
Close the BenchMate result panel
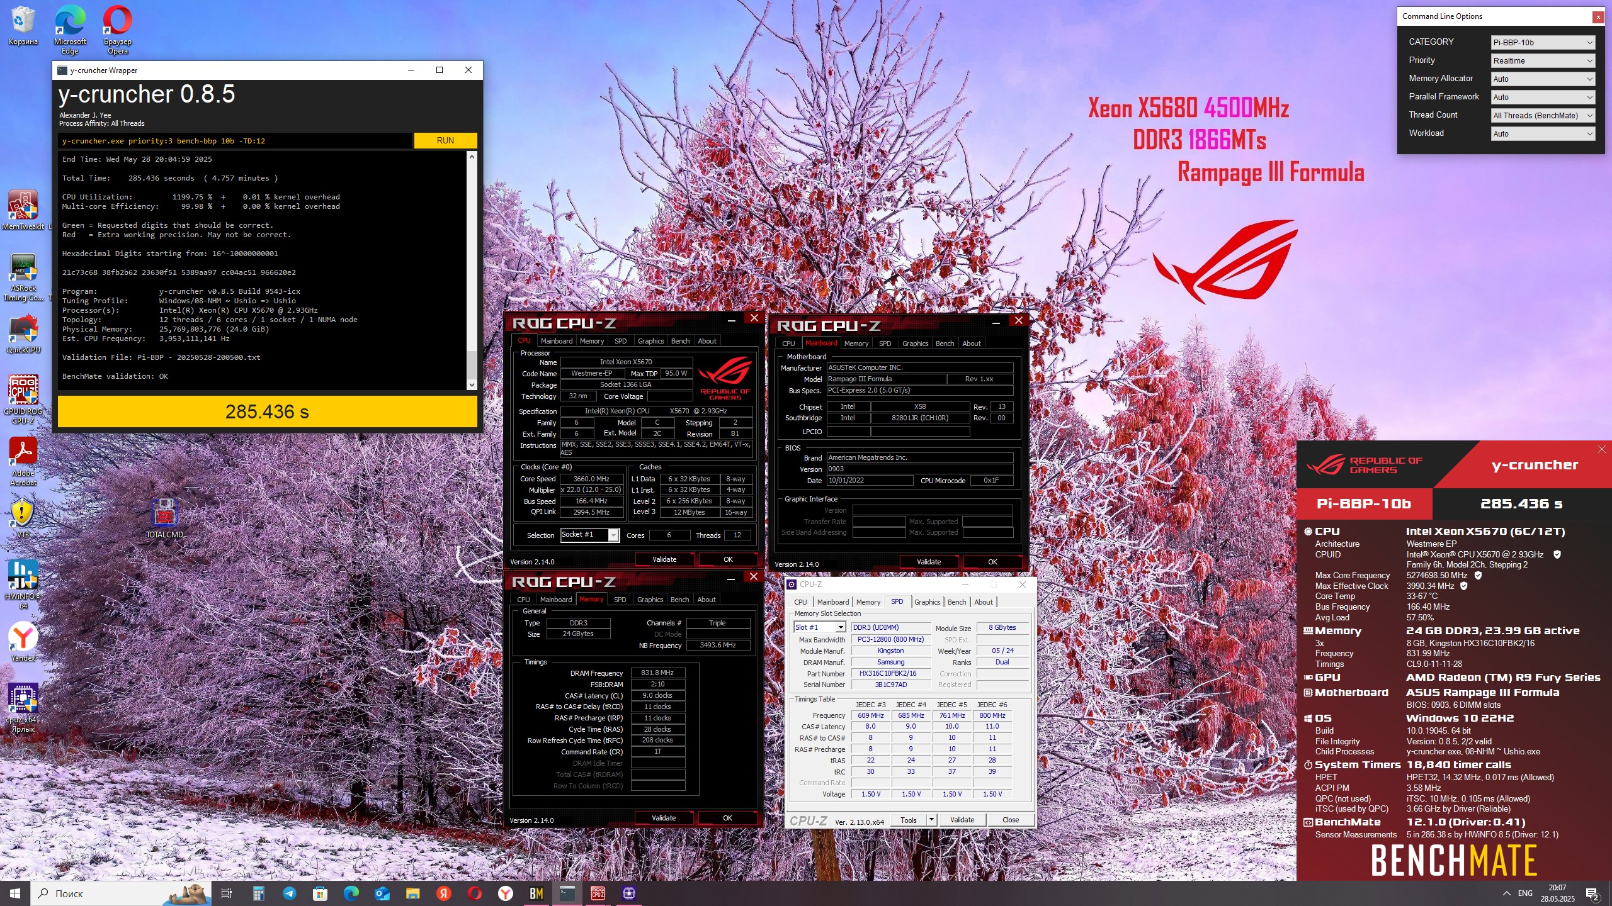click(x=1601, y=449)
